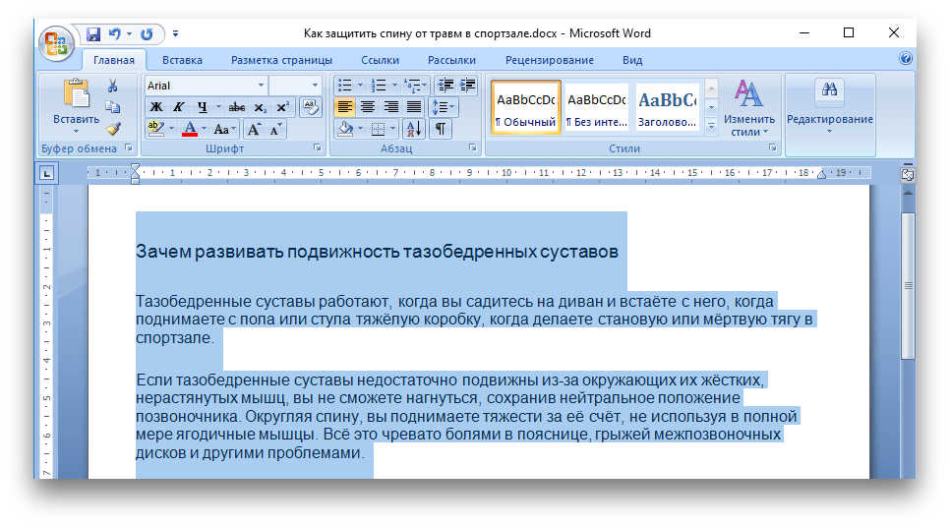Open Word help question mark
This screenshot has width=950, height=527.
click(x=906, y=59)
